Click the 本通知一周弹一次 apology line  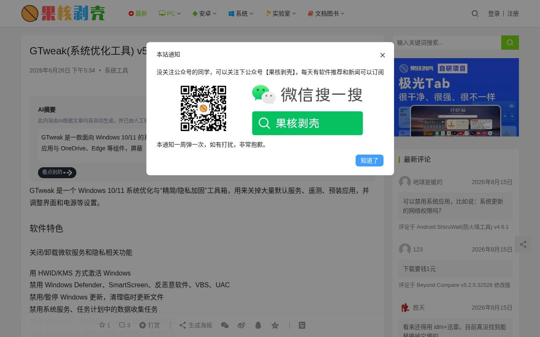[x=213, y=144]
